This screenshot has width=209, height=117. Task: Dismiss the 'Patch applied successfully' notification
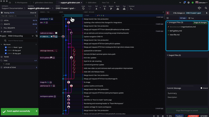tap(37, 111)
